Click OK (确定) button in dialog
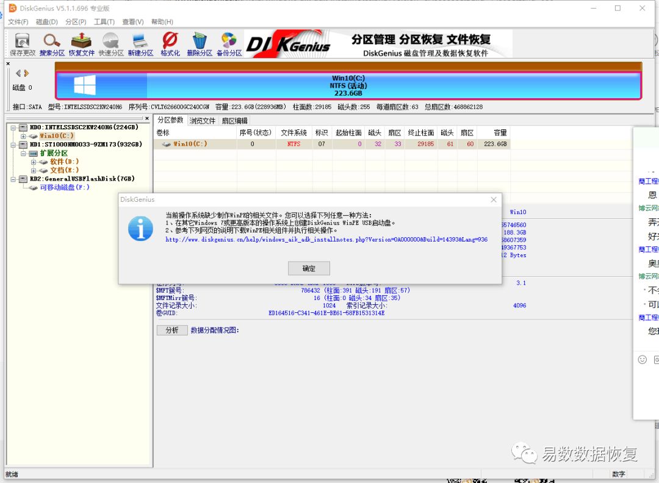659x483 pixels. click(309, 268)
